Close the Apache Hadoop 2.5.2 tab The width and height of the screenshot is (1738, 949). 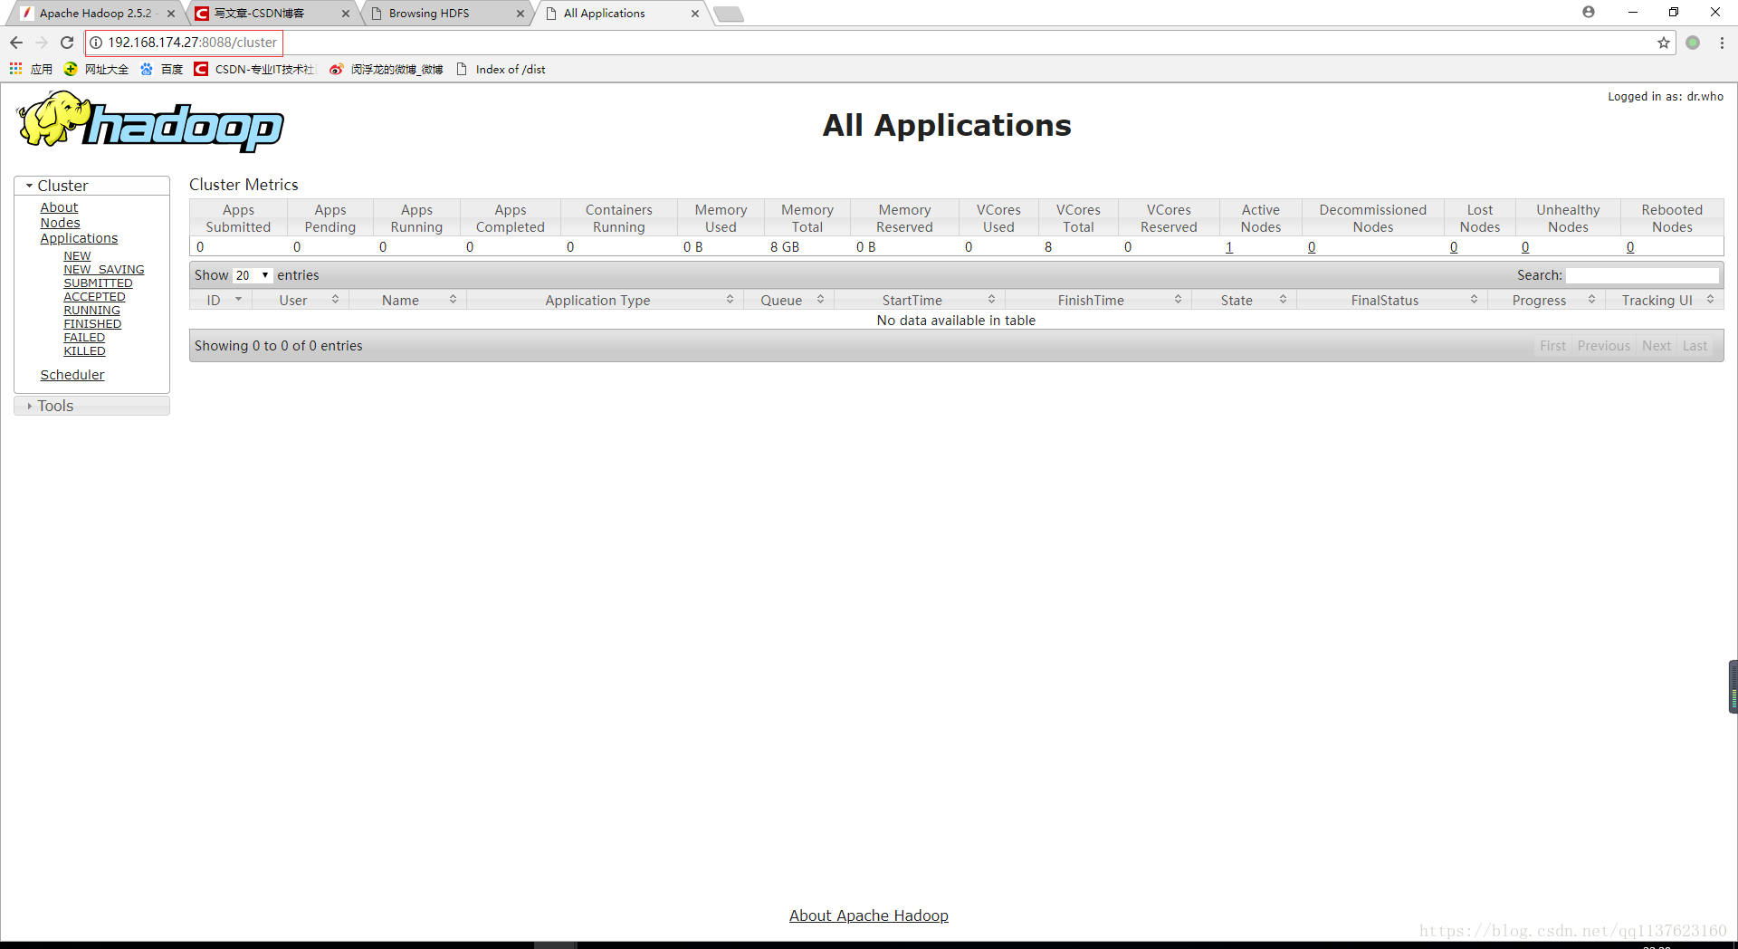pos(171,14)
